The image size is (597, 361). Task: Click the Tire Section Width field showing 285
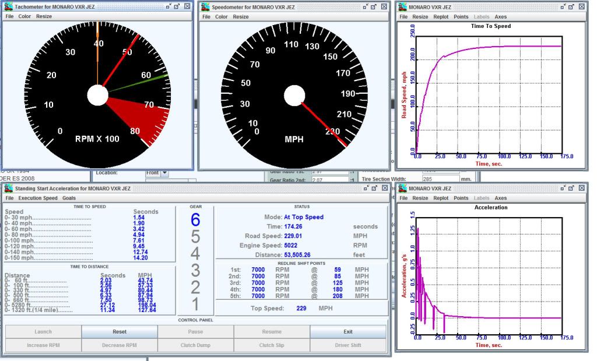441,179
